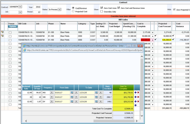Open cost detail arrow for category 2000 row
This screenshot has width=190, height=124.
click(x=153, y=36)
